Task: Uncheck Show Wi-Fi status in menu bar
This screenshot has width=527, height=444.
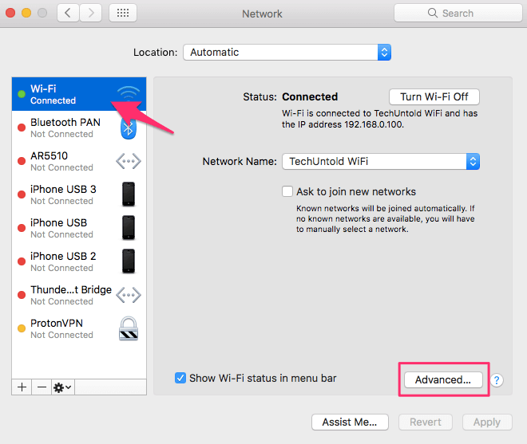Action: tap(180, 378)
